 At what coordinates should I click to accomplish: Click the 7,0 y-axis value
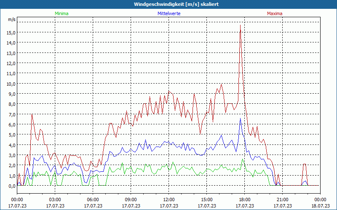[13, 114]
